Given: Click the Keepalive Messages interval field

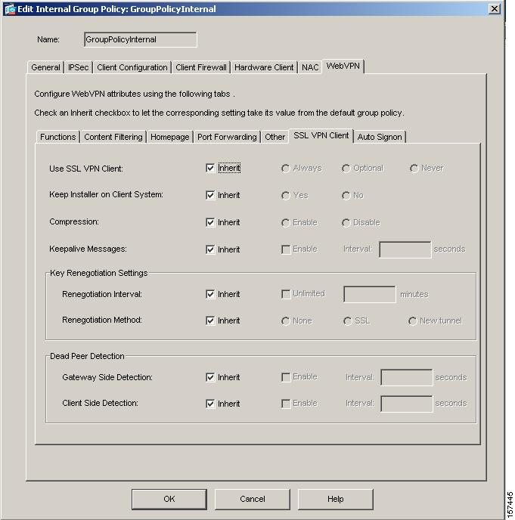Looking at the screenshot, I should click(x=405, y=249).
